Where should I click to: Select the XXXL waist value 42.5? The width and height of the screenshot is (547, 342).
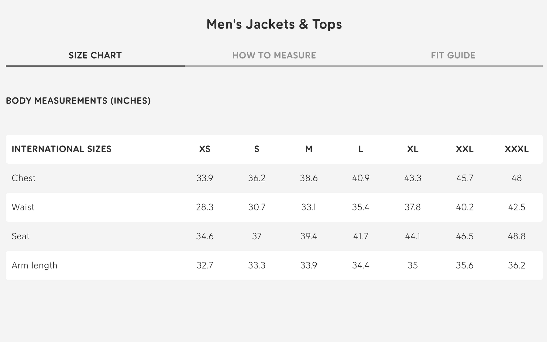coord(517,207)
